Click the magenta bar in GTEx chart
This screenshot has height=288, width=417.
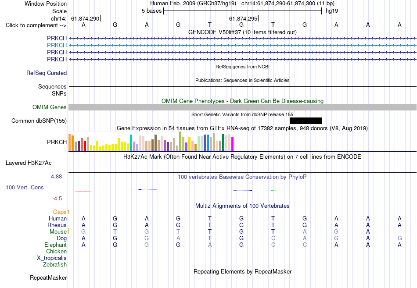pos(233,144)
